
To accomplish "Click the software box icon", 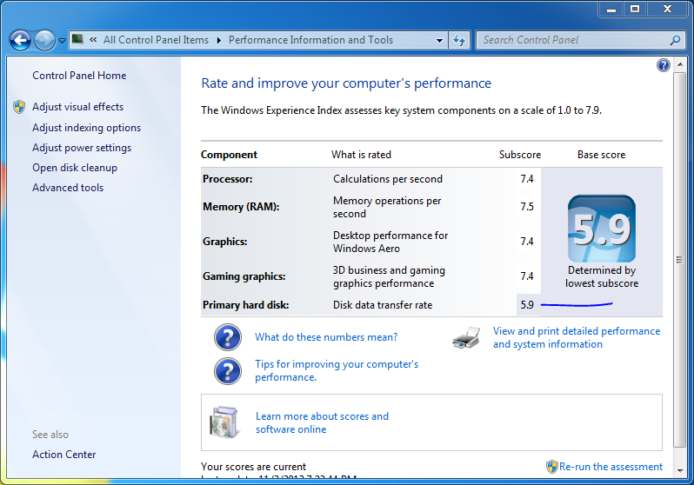I will click(x=224, y=422).
